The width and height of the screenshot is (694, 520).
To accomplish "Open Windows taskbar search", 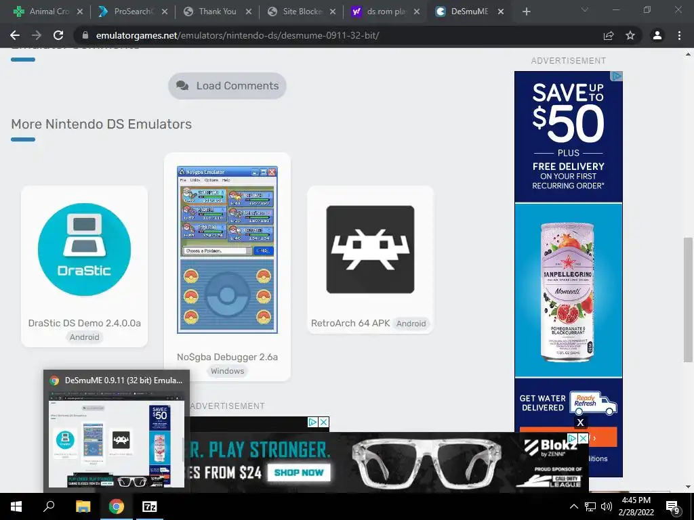I will (x=49, y=506).
